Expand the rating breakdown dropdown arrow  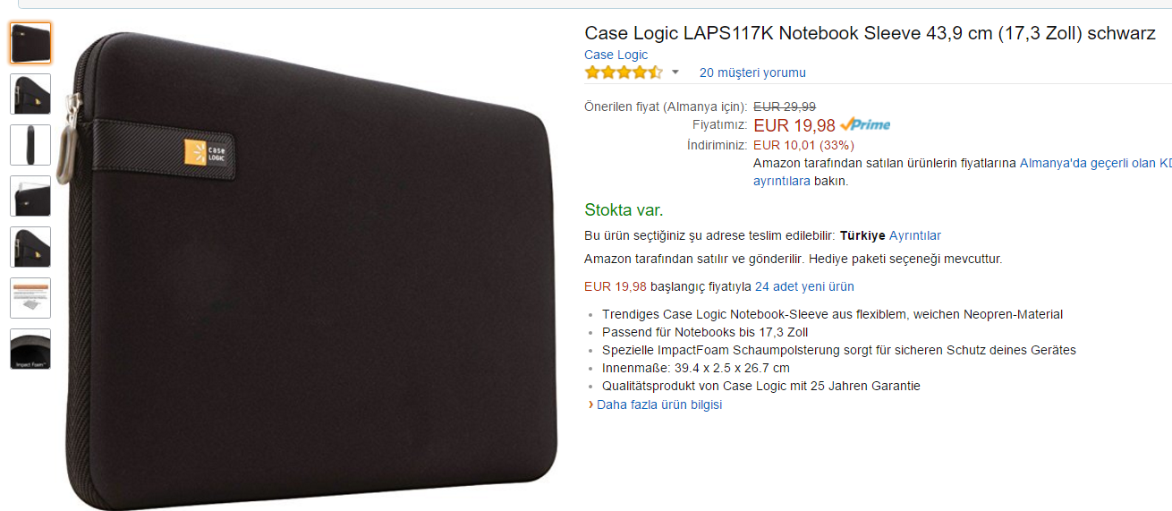pyautogui.click(x=675, y=72)
